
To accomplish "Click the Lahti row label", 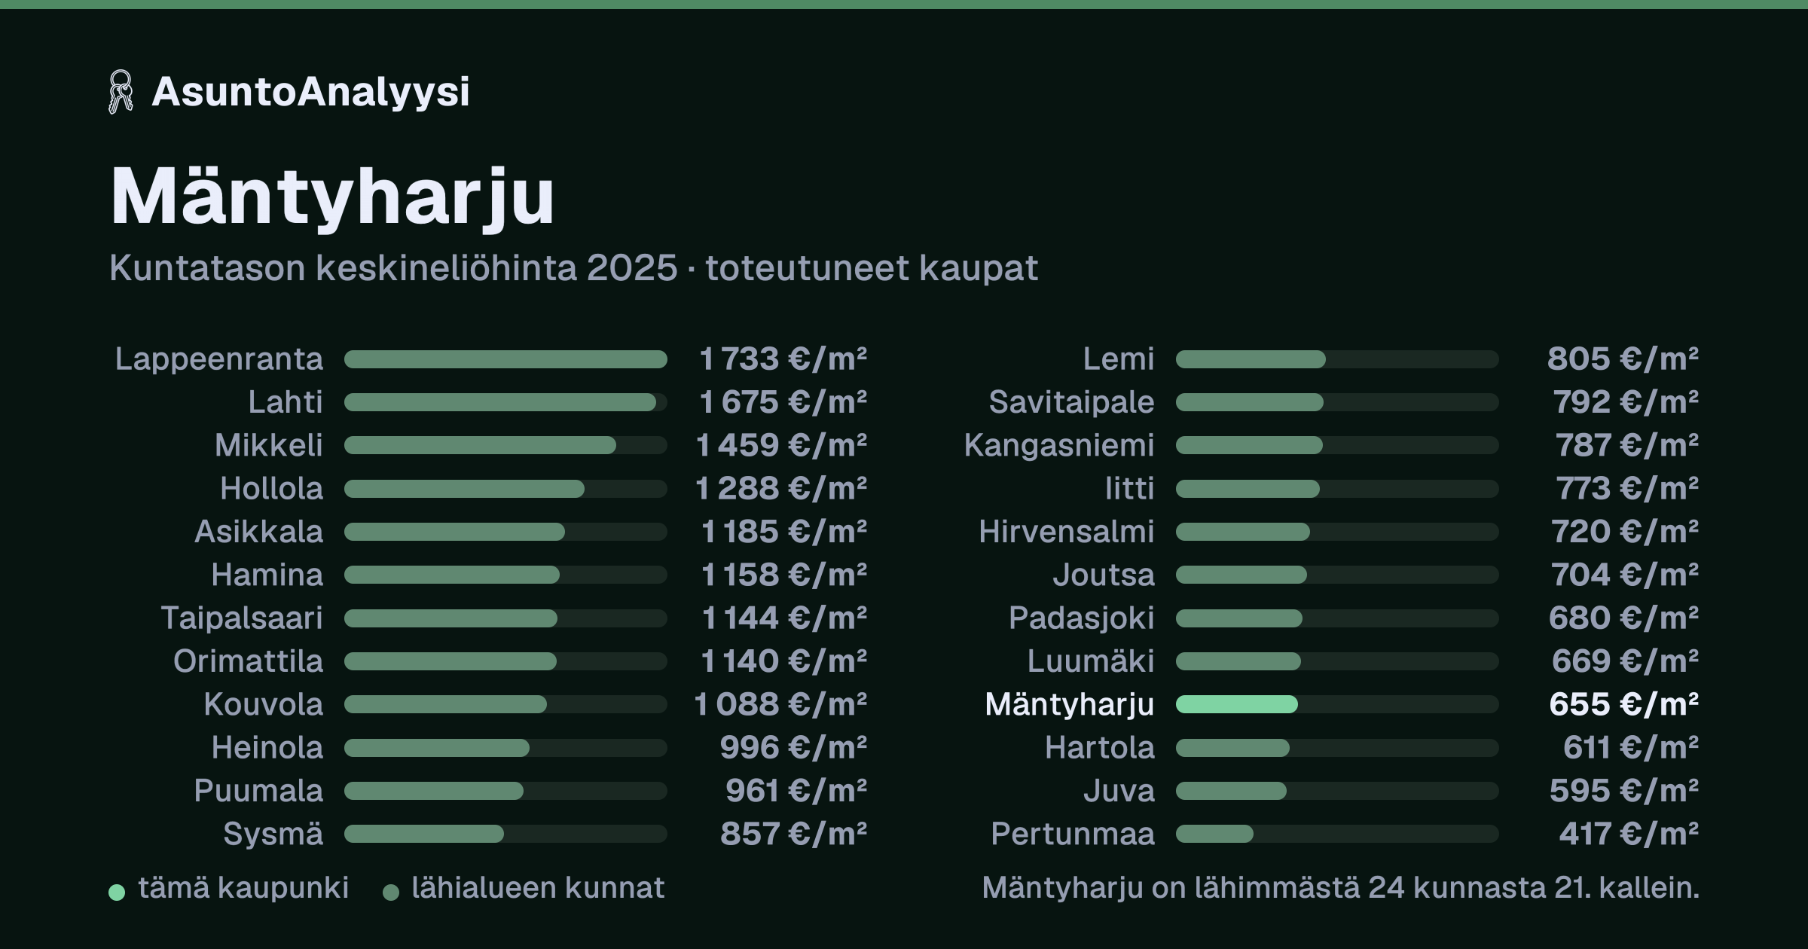I will point(286,402).
